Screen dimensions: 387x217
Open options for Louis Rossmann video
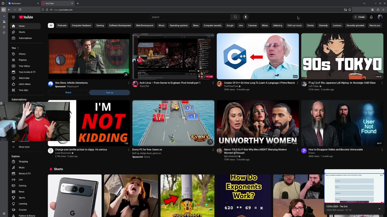tap(129, 149)
